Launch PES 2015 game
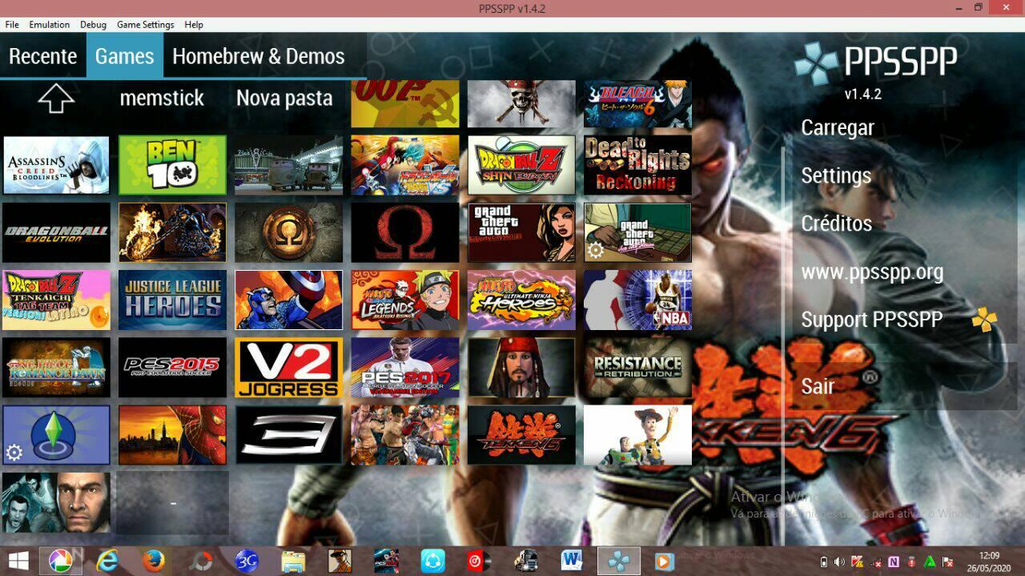The width and height of the screenshot is (1025, 576). [x=172, y=368]
